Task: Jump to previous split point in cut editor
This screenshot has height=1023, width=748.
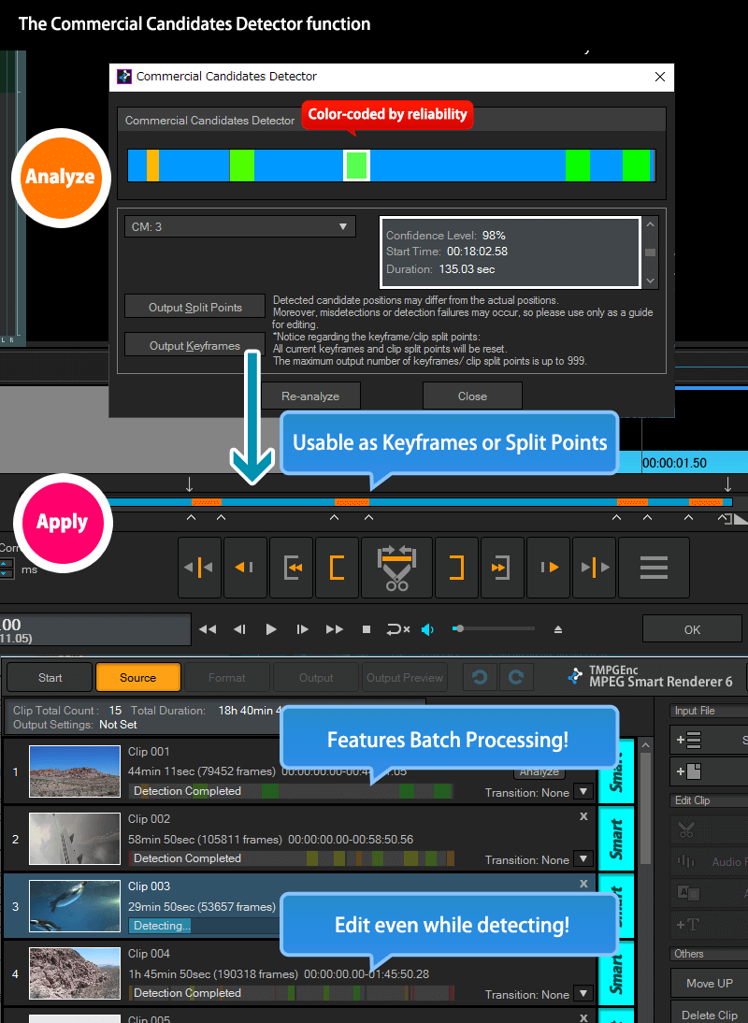Action: tap(199, 568)
